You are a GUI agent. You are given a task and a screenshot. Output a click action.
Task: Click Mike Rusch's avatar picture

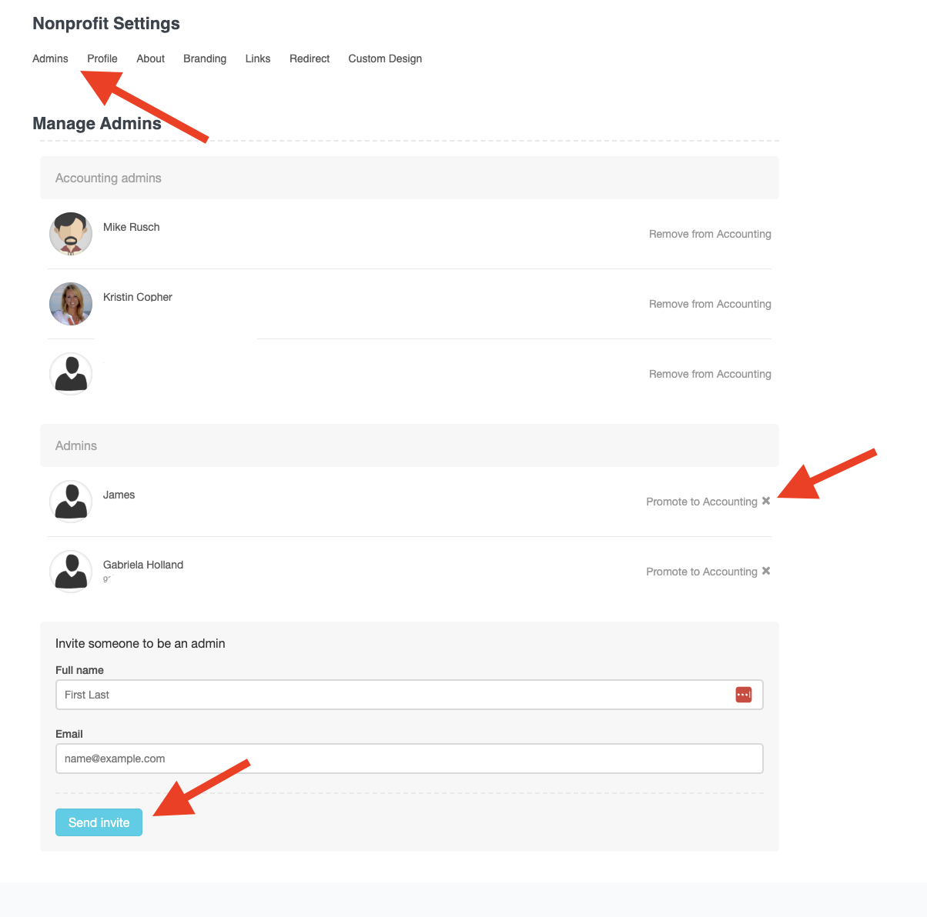pyautogui.click(x=71, y=234)
